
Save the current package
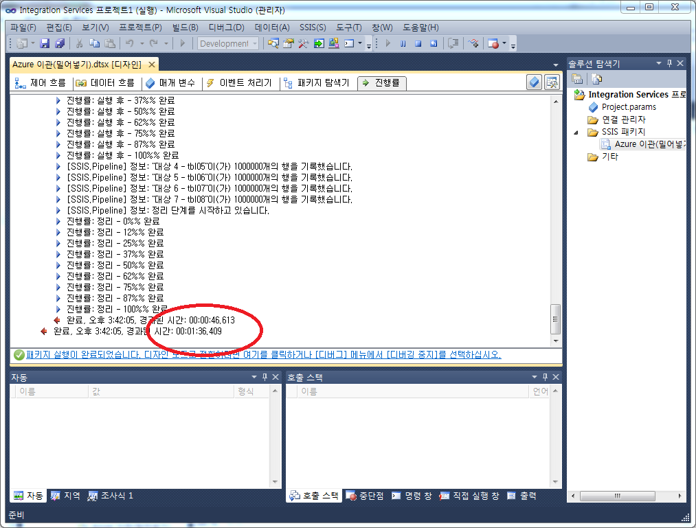(45, 43)
